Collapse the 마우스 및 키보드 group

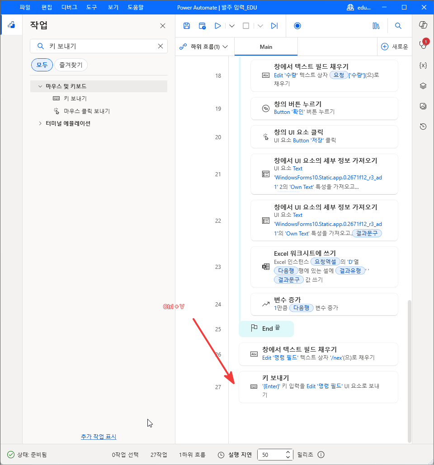40,86
